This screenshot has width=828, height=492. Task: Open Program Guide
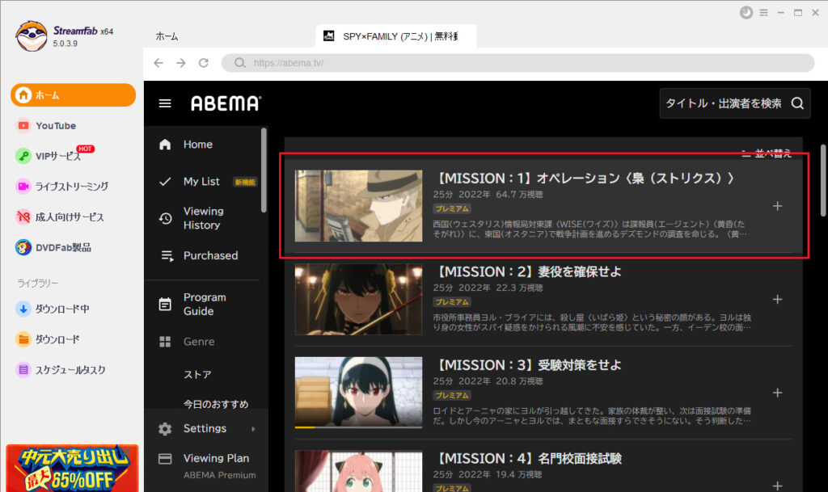[x=204, y=305]
